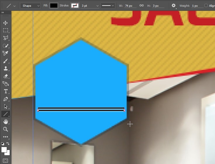
Task: Open the stroke line style options dropdown
Action: pos(108,6)
